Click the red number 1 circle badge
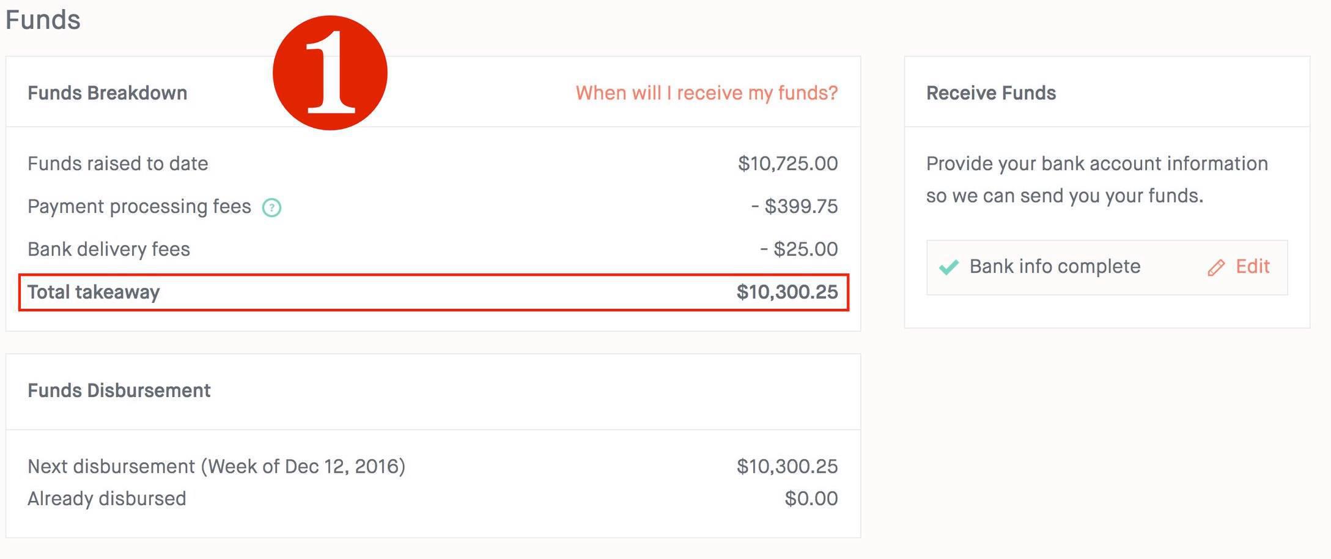The image size is (1331, 559). tap(330, 73)
